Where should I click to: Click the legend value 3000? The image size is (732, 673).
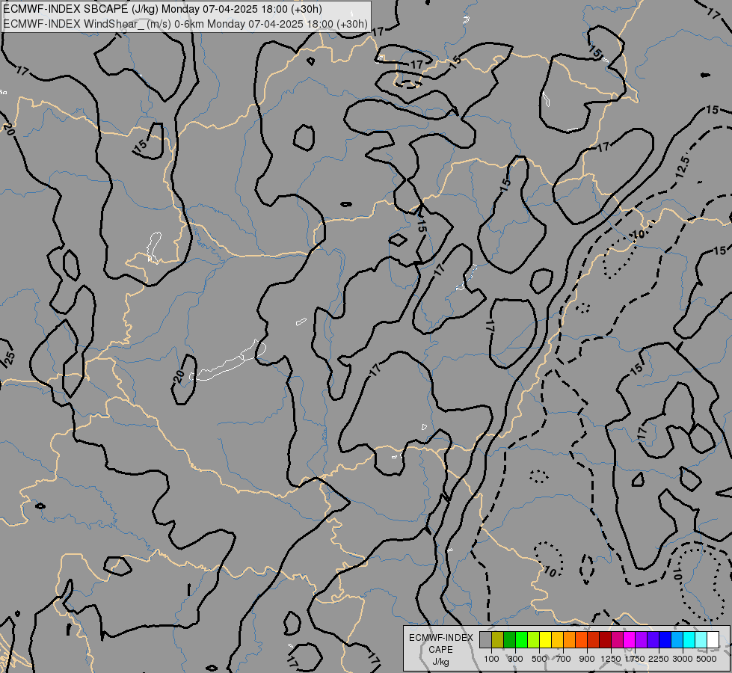click(683, 659)
